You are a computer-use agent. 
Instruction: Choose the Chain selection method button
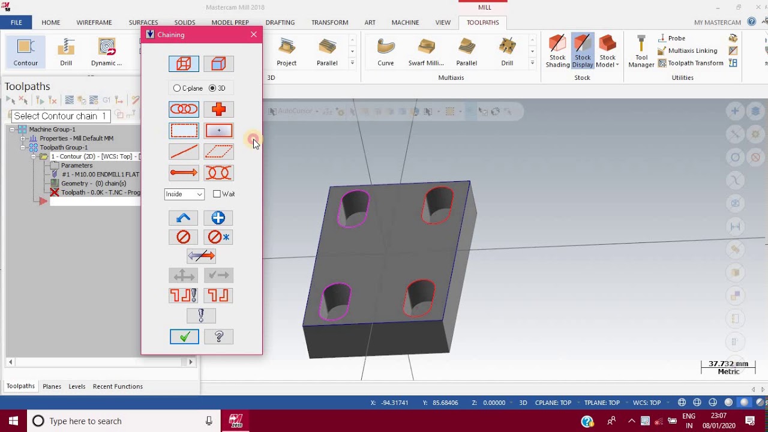pyautogui.click(x=184, y=109)
